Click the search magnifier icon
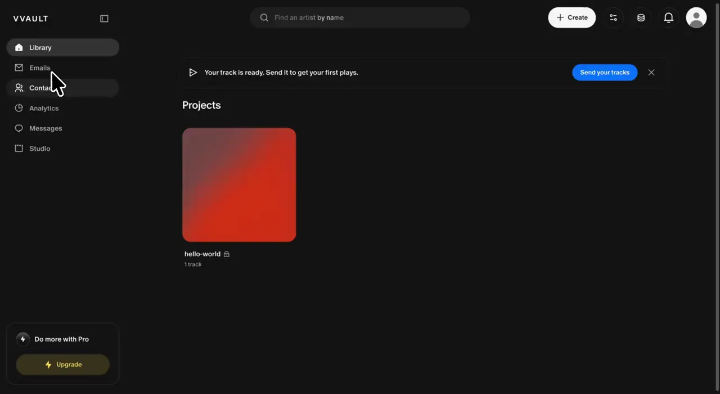This screenshot has height=394, width=720. 264,17
